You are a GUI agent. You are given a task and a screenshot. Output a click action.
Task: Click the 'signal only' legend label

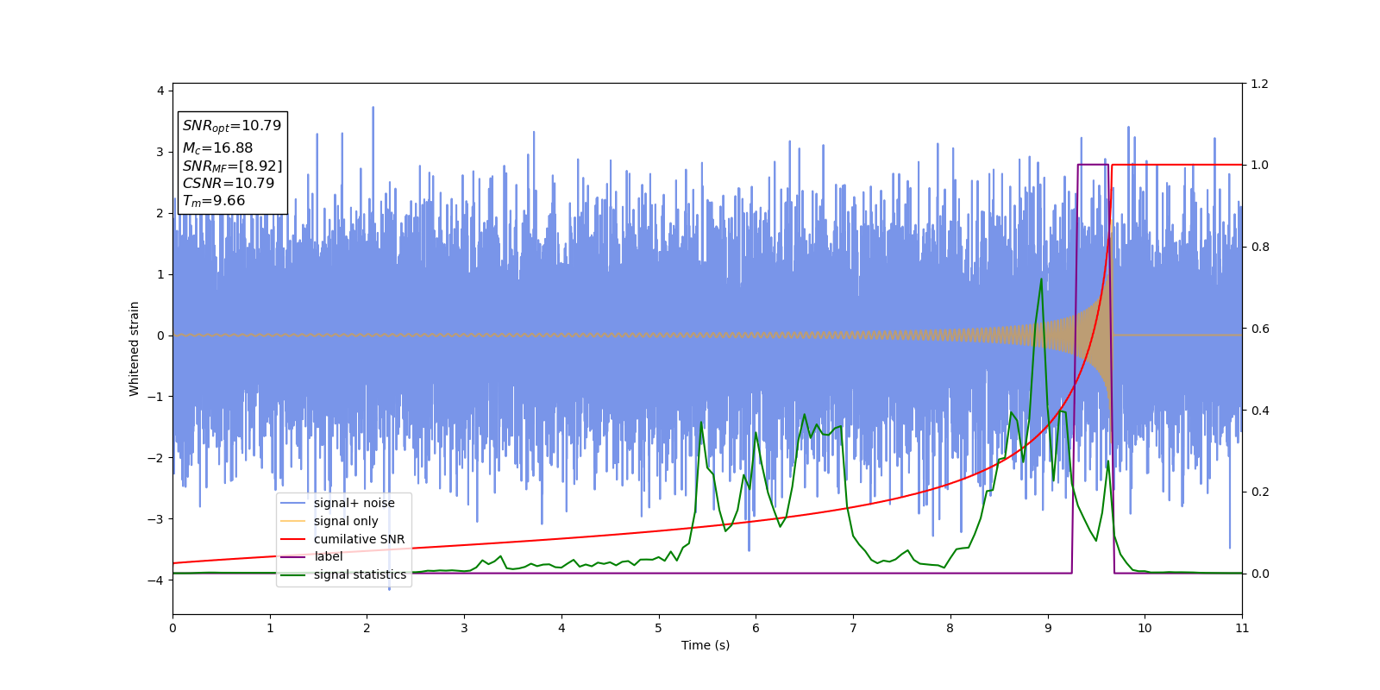[x=346, y=521]
